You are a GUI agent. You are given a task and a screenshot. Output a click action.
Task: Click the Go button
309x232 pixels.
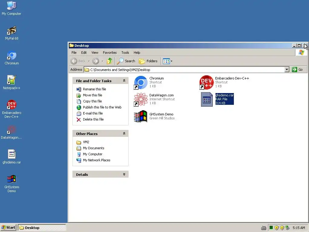(x=298, y=69)
